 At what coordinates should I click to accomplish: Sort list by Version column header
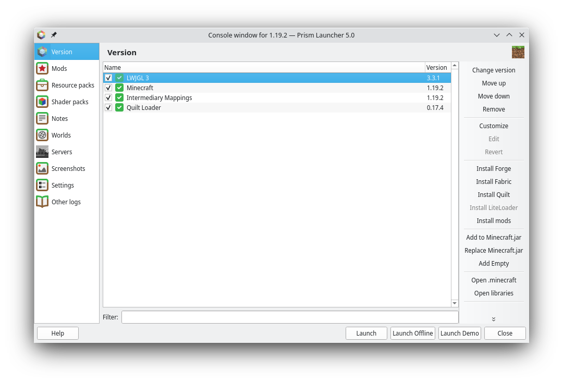(436, 67)
